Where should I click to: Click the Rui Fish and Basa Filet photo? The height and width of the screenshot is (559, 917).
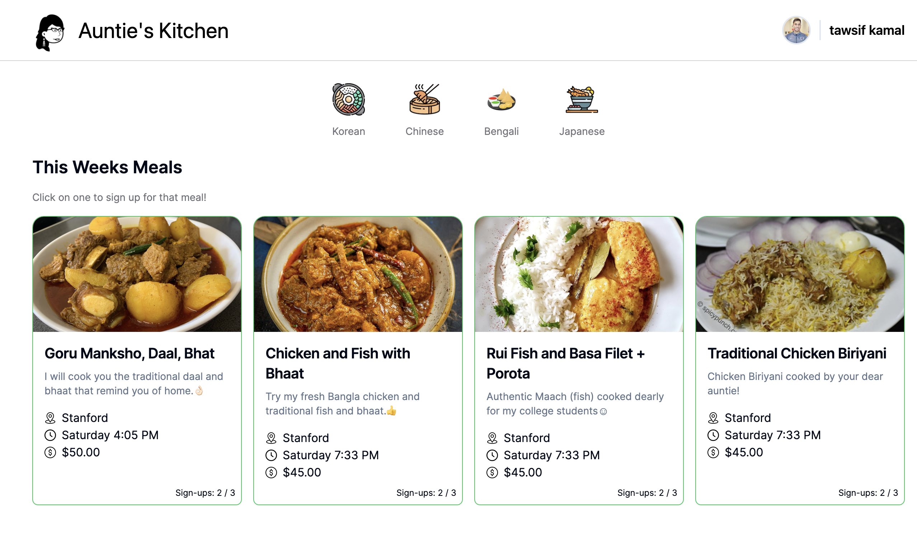(578, 275)
